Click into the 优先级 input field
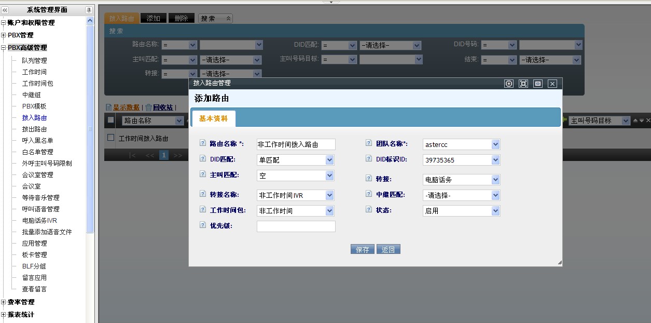The width and height of the screenshot is (651, 323). pyautogui.click(x=296, y=226)
